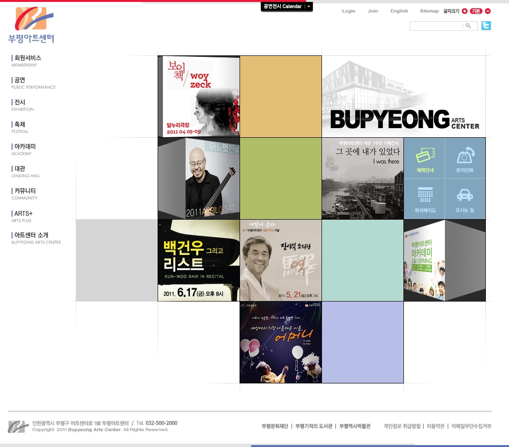Click the orange color tile
The image size is (509, 447).
(281, 96)
